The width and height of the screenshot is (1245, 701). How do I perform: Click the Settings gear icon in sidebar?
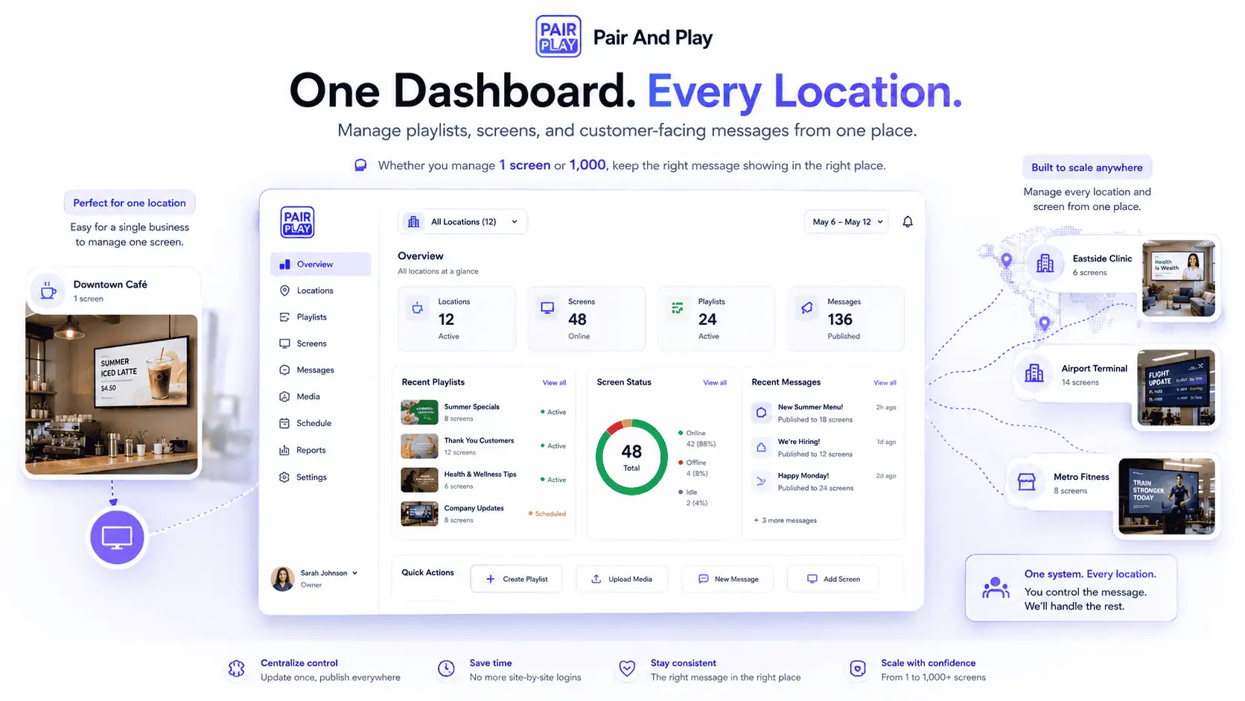pos(284,478)
